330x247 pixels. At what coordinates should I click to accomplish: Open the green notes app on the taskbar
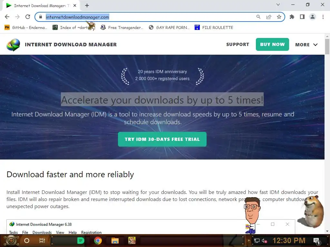81,241
